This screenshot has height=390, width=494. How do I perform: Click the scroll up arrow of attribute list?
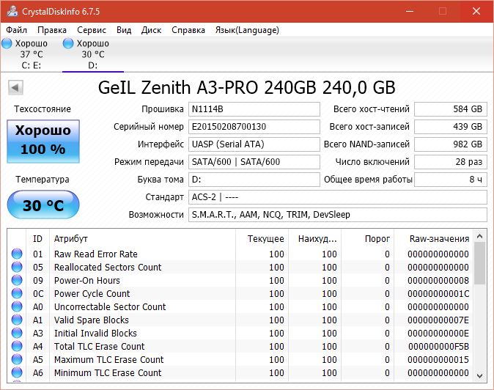(479, 236)
